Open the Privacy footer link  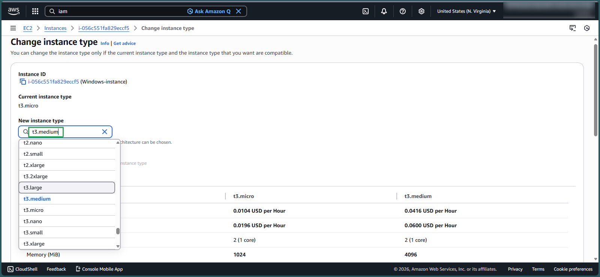click(515, 269)
